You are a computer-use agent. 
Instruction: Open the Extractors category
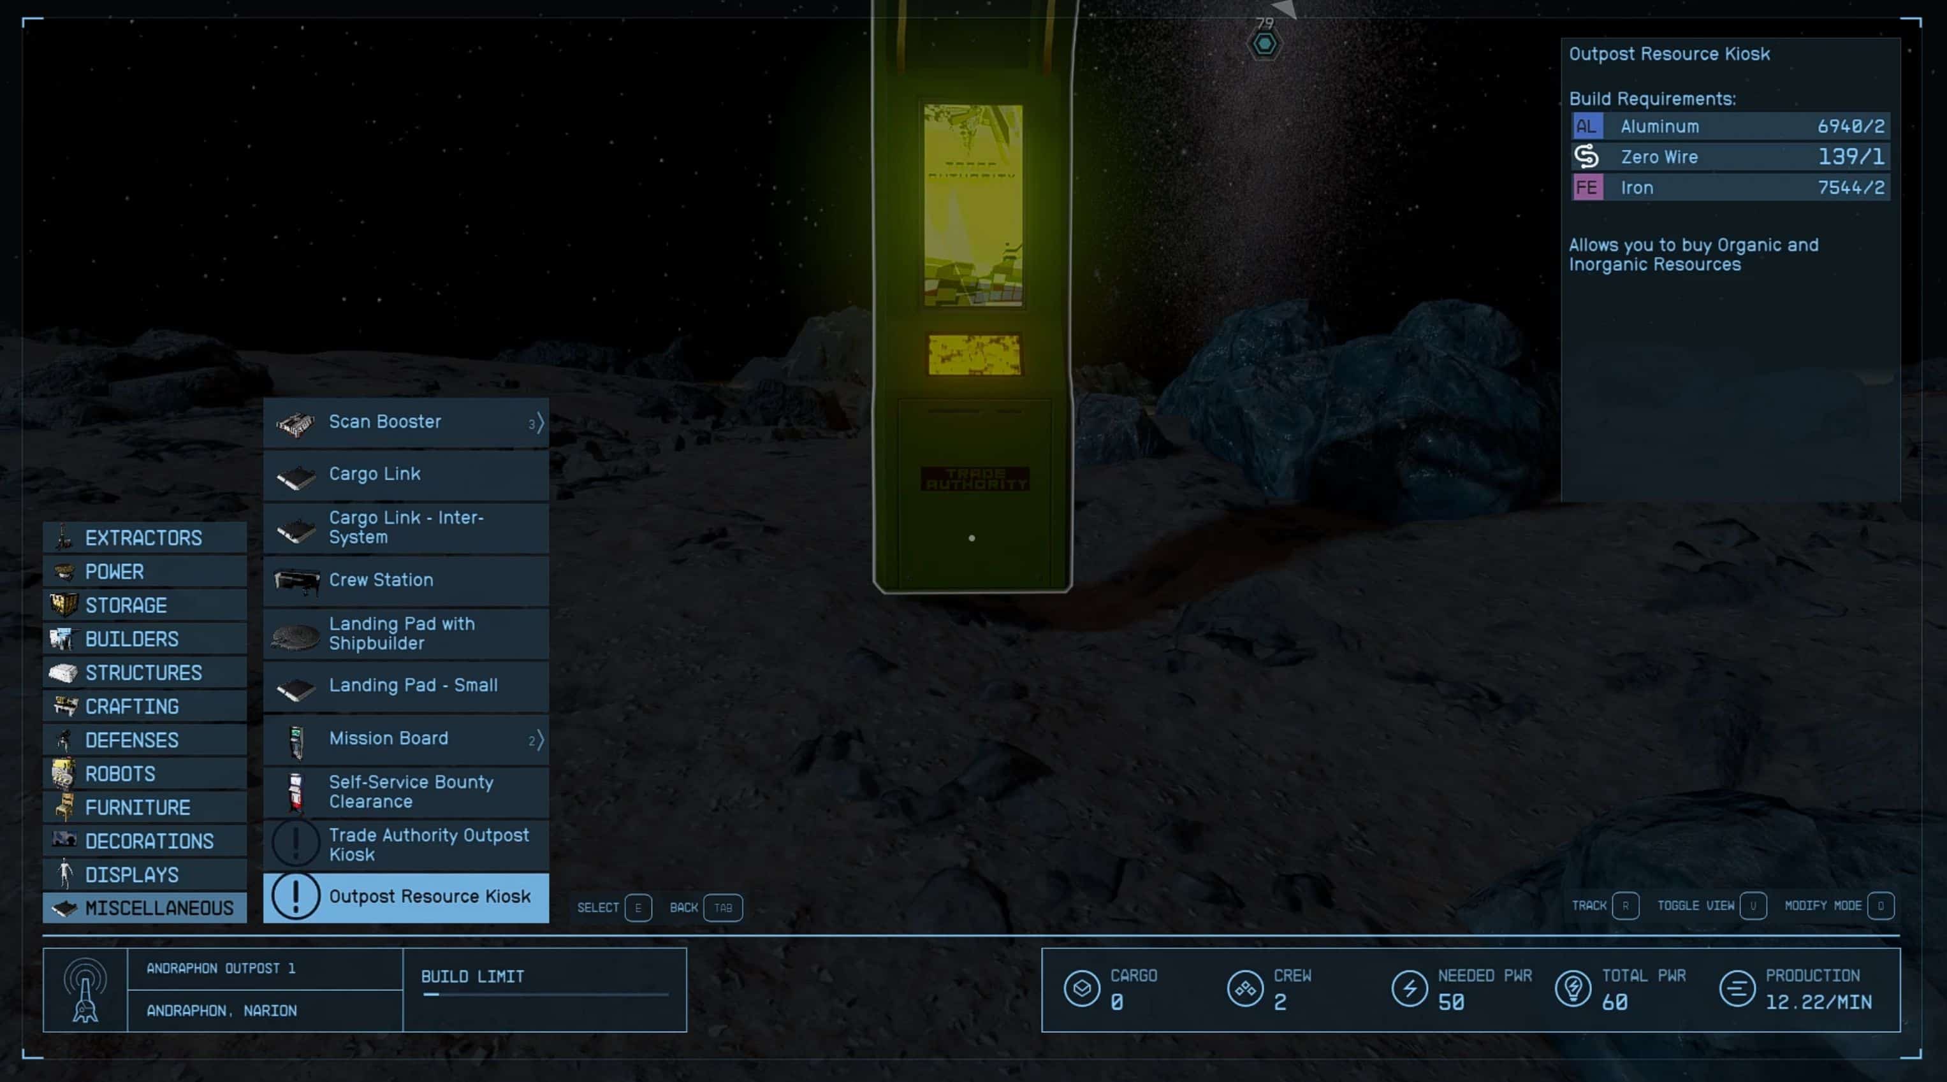point(144,538)
